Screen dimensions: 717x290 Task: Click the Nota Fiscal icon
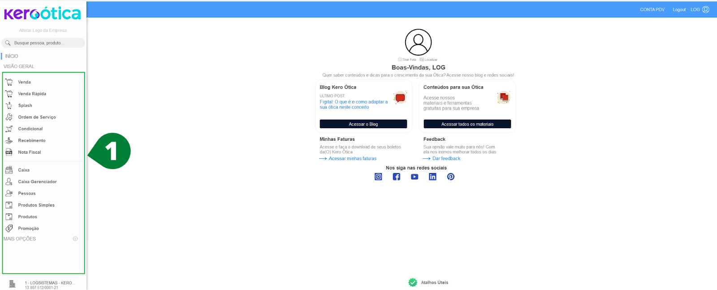pyautogui.click(x=9, y=152)
